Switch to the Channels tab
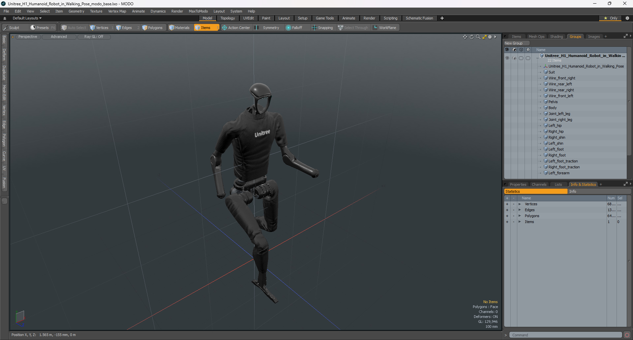Image resolution: width=633 pixels, height=340 pixels. coord(539,184)
